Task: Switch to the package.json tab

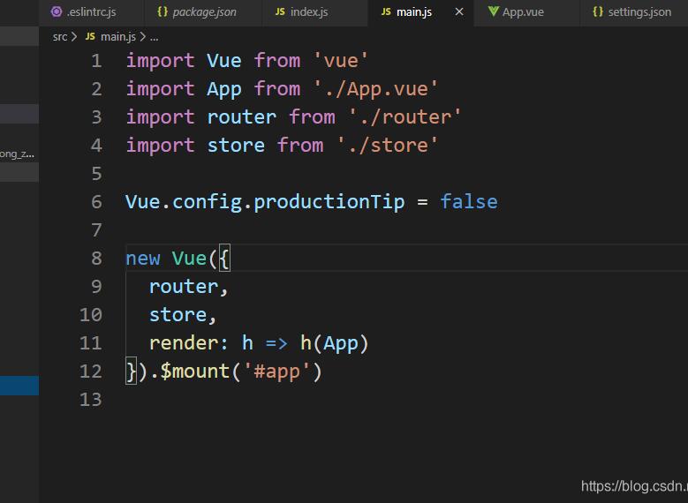Action: [204, 12]
